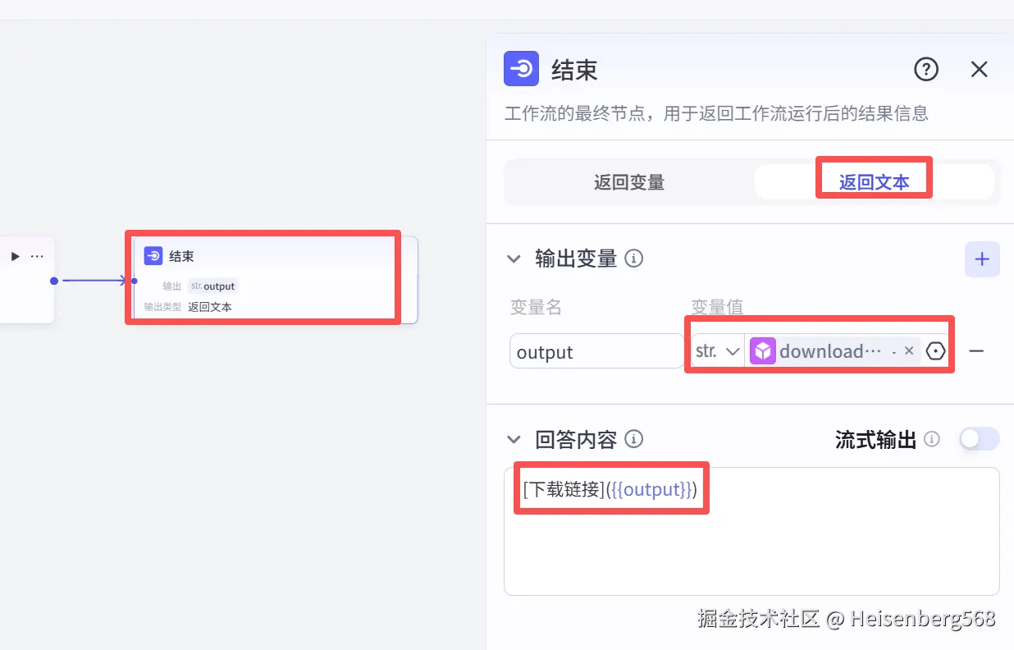This screenshot has width=1014, height=650.
Task: Click the 变量名 column label
Action: [x=536, y=308]
